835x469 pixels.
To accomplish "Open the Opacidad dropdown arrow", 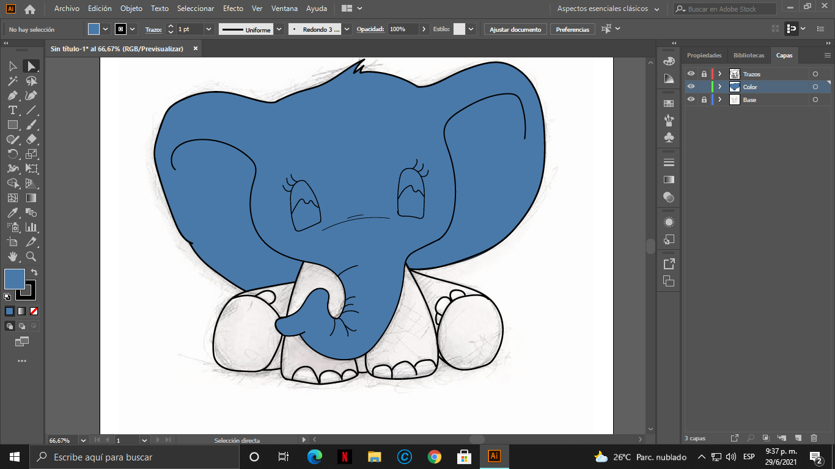I will pyautogui.click(x=424, y=29).
